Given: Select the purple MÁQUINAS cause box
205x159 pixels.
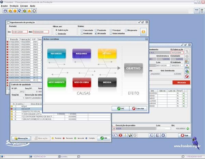Looking at the screenshot, I should (82, 54).
